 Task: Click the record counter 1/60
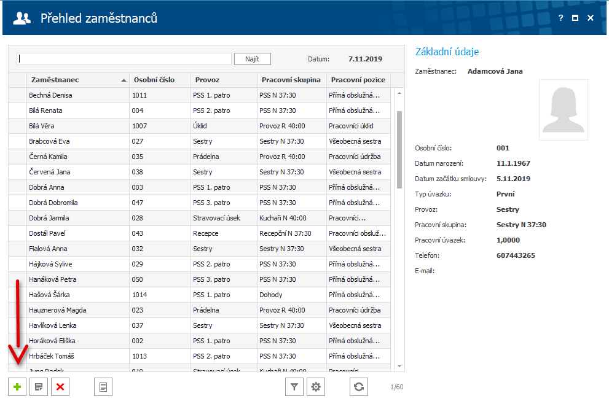397,387
